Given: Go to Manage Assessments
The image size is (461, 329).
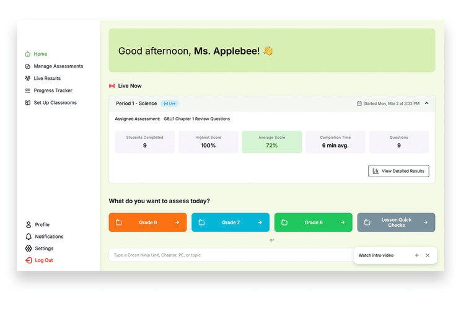Looking at the screenshot, I should 54,66.
